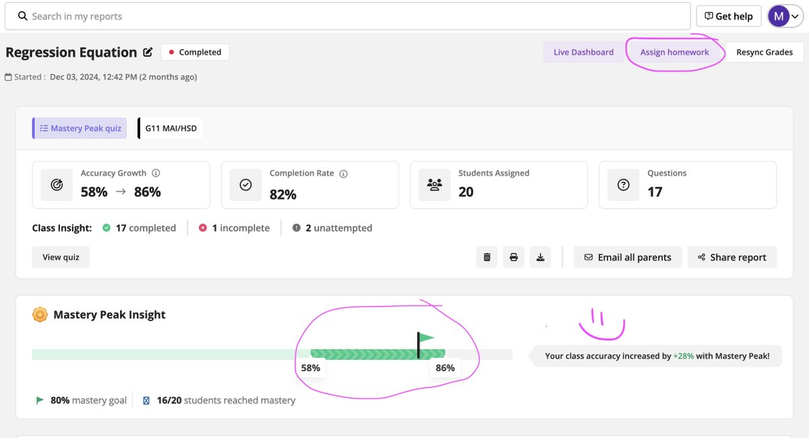Image resolution: width=809 pixels, height=438 pixels.
Task: Select the Mastery Peak quiz tab
Action: [x=80, y=128]
